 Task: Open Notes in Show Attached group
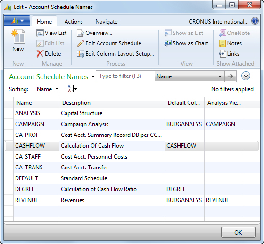(x=231, y=43)
